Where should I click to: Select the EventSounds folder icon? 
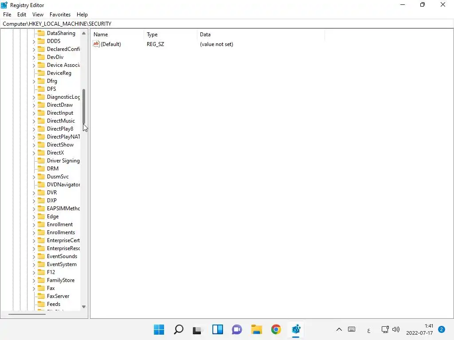point(41,256)
